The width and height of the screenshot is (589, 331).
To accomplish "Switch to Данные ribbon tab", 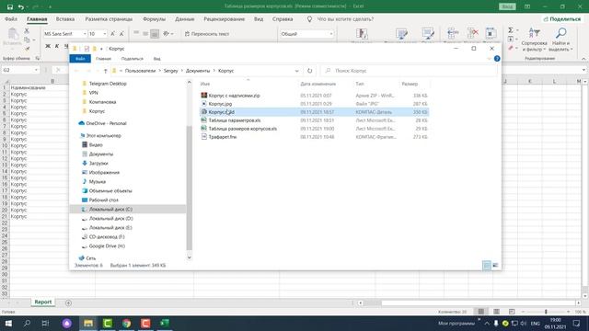I will point(185,18).
